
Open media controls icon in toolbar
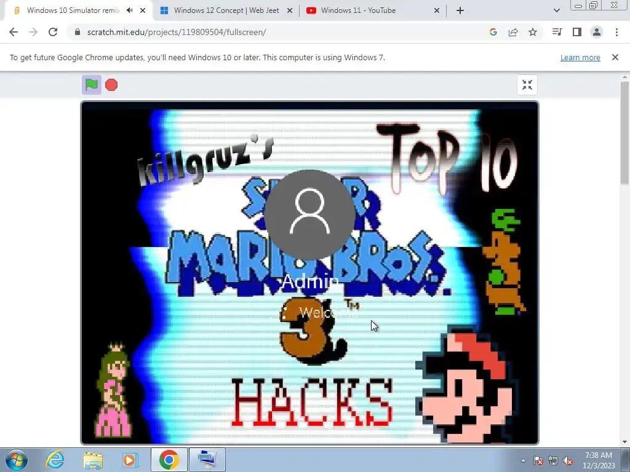tap(557, 32)
